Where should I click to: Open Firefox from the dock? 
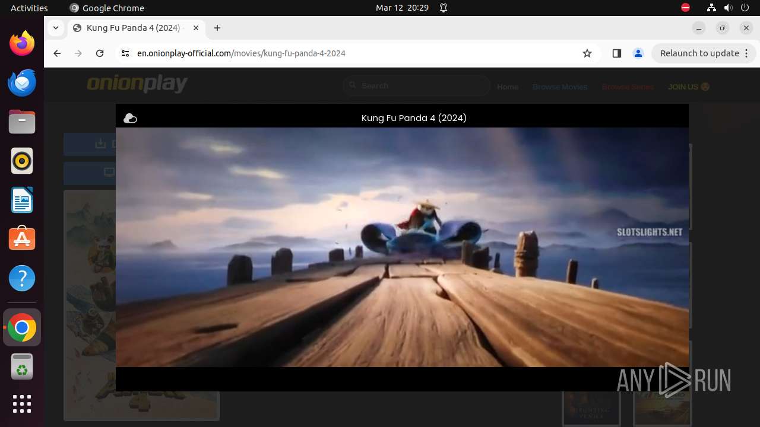(x=22, y=43)
